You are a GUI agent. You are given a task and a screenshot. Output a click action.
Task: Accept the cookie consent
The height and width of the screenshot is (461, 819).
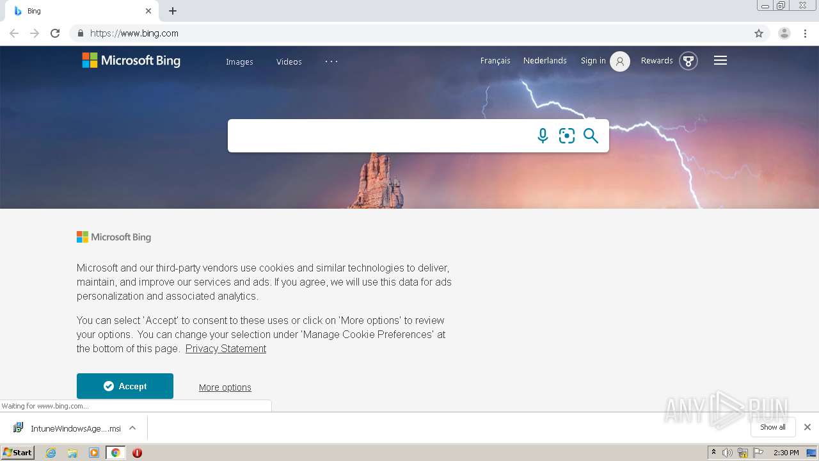click(125, 386)
